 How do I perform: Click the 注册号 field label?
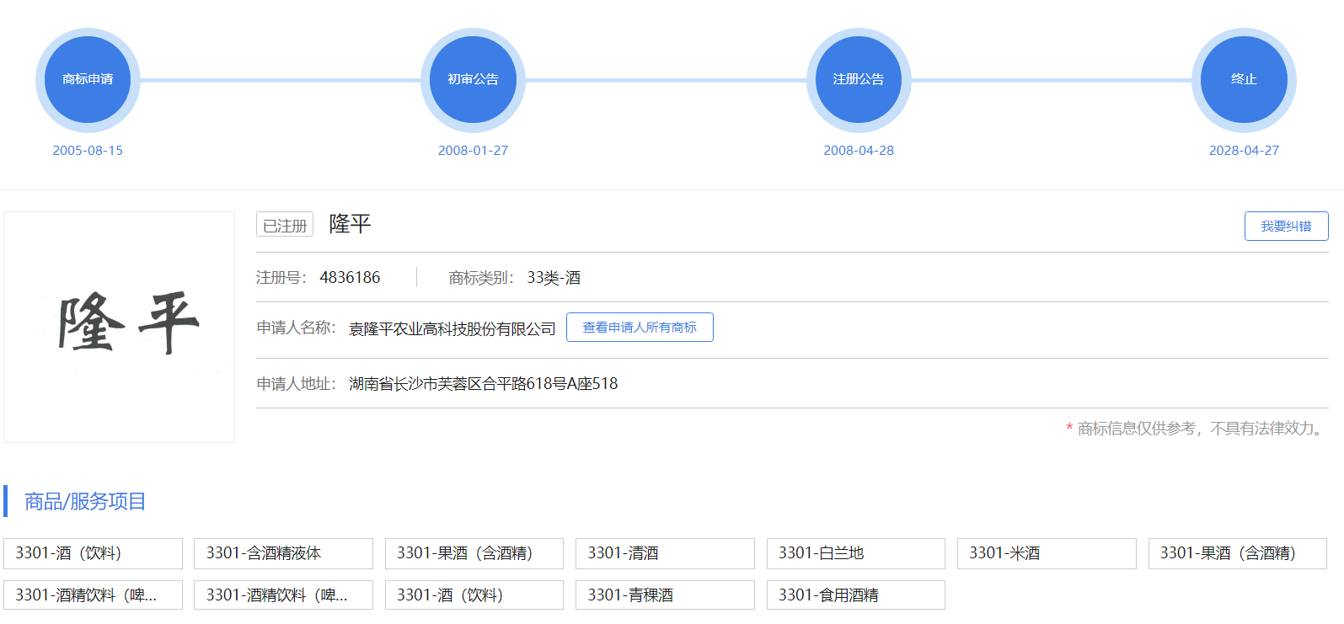pyautogui.click(x=281, y=278)
